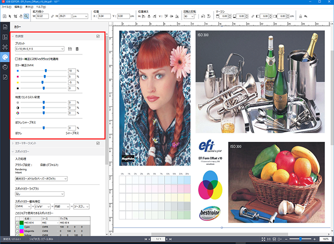Viewport: 334px width, 244px height.
Task: Open the ファイル menu
Action: pos(6,7)
